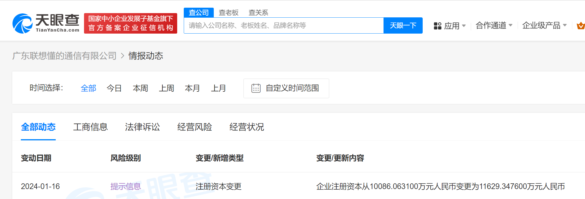Viewport: 585px width, 199px height.
Task: Switch to the 经营风险 tab
Action: coord(195,127)
